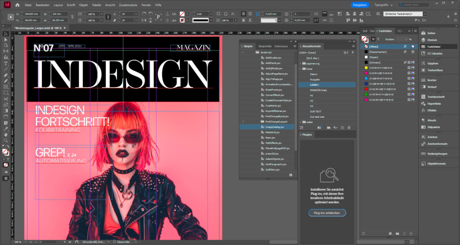460x245 pixels.
Task: Rotate 90° clockwise in control bar
Action: 144,14
